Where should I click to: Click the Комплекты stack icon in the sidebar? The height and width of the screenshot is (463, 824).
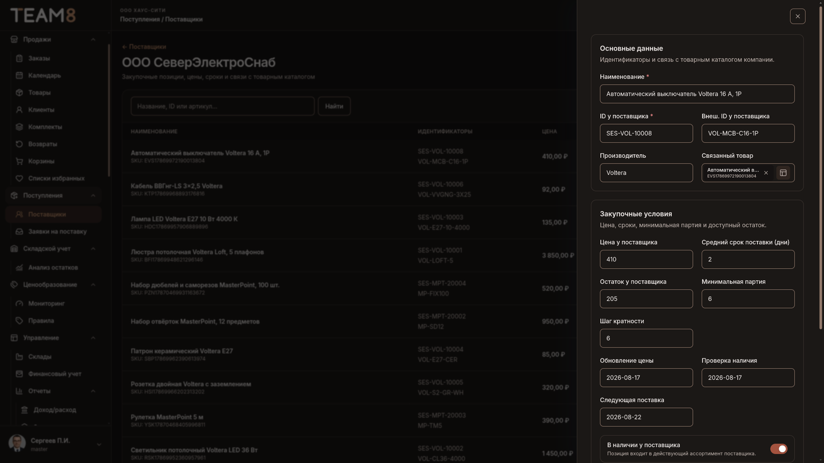[19, 127]
